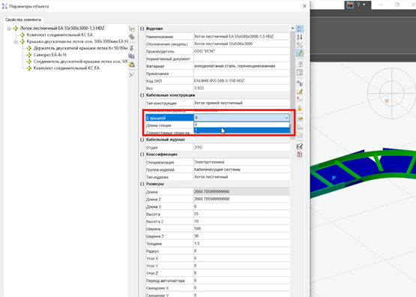This screenshot has width=416, height=297.
Task: Click the percent-style icon below the sort icon
Action: [300, 45]
